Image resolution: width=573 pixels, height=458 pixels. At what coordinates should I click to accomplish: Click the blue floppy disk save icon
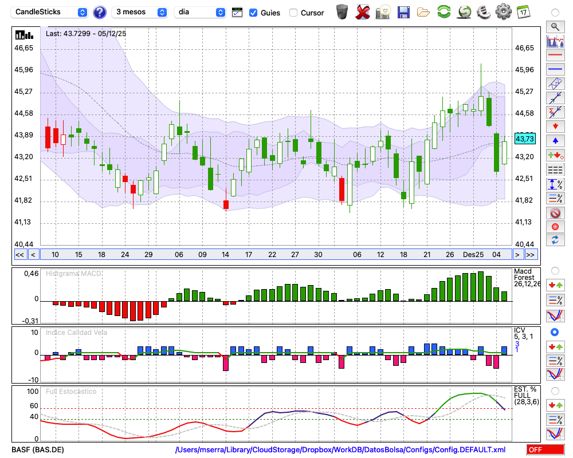point(403,12)
